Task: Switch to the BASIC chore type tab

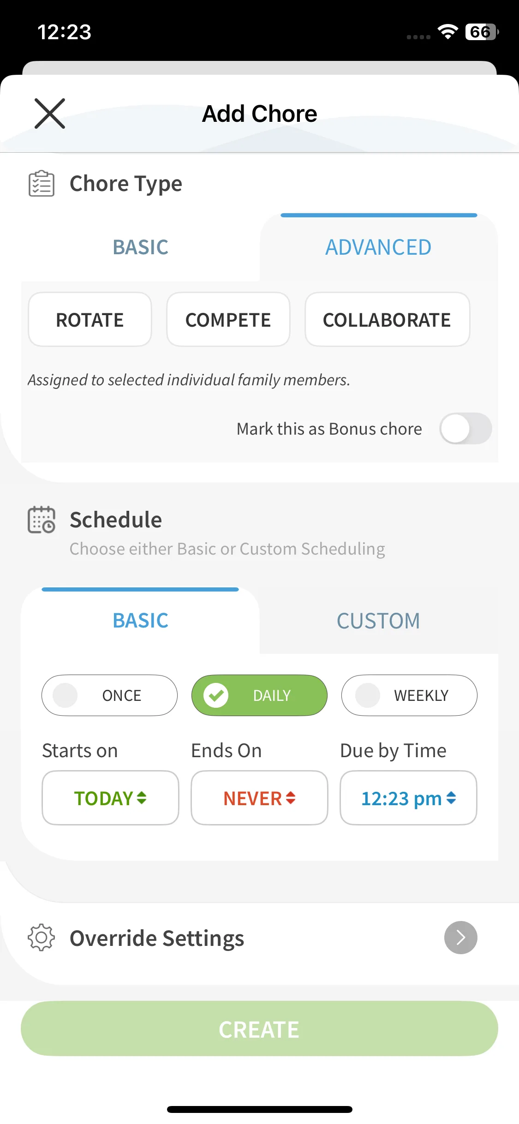Action: tap(140, 247)
